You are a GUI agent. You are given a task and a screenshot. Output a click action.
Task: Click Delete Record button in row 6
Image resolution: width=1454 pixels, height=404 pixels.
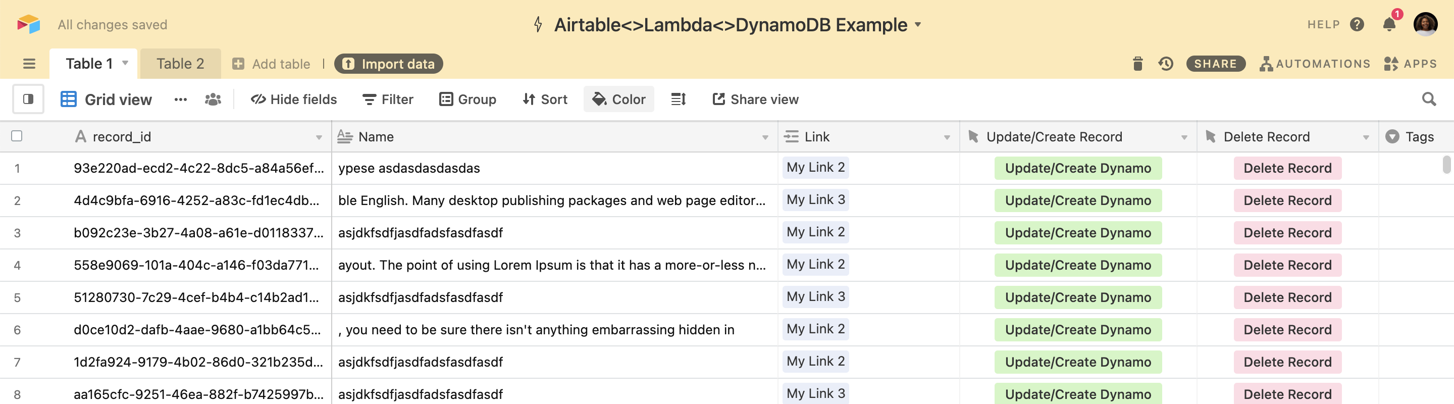pos(1287,330)
